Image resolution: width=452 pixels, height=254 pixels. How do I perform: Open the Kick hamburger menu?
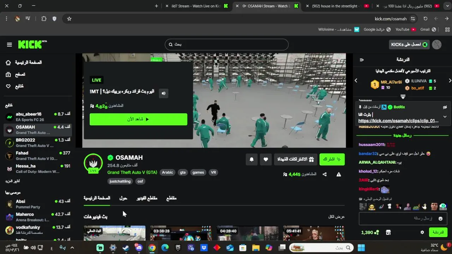(x=10, y=44)
